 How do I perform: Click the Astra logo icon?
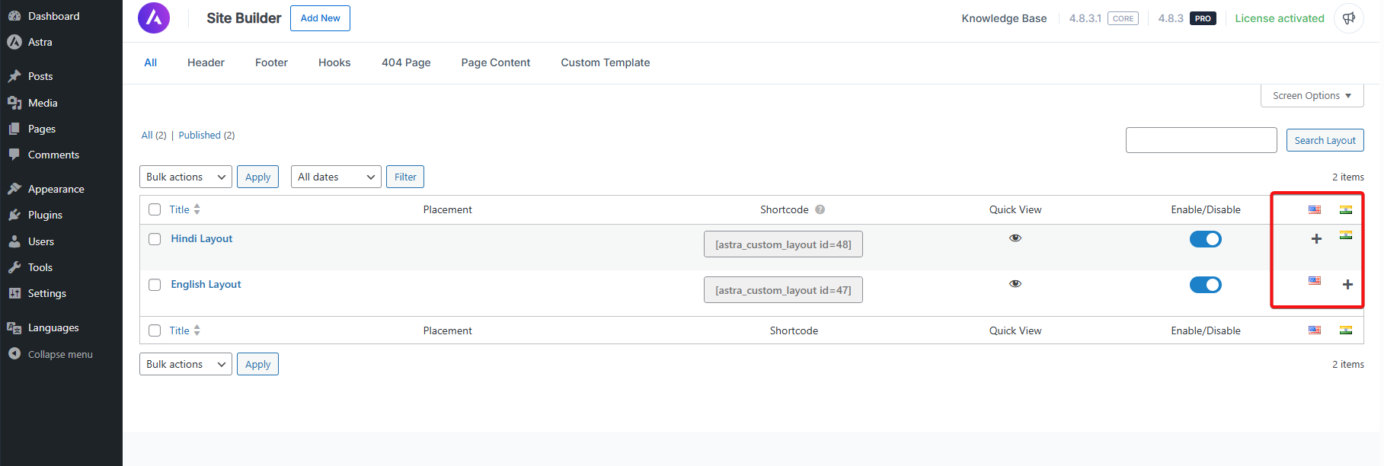154,18
